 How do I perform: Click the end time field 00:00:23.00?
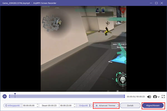tap(66, 105)
